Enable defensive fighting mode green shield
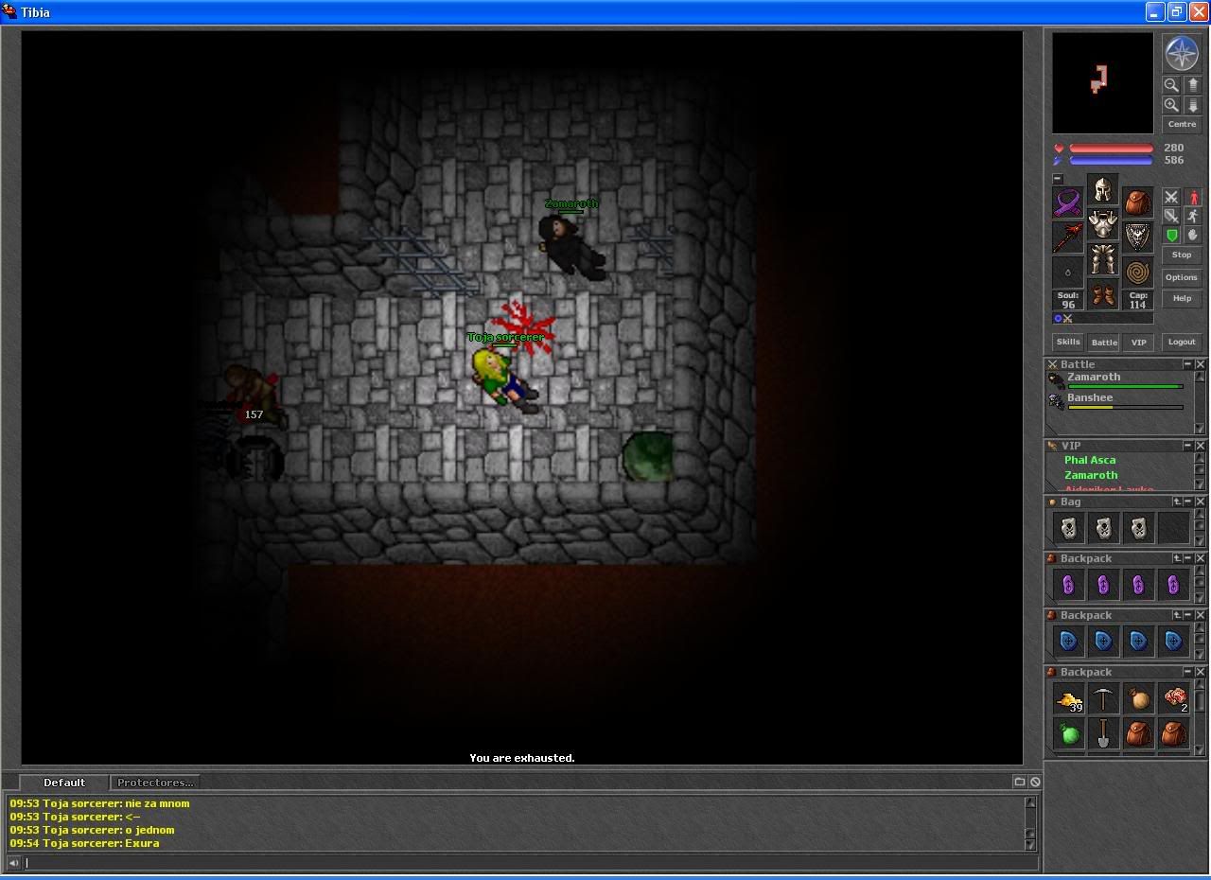 1171,235
